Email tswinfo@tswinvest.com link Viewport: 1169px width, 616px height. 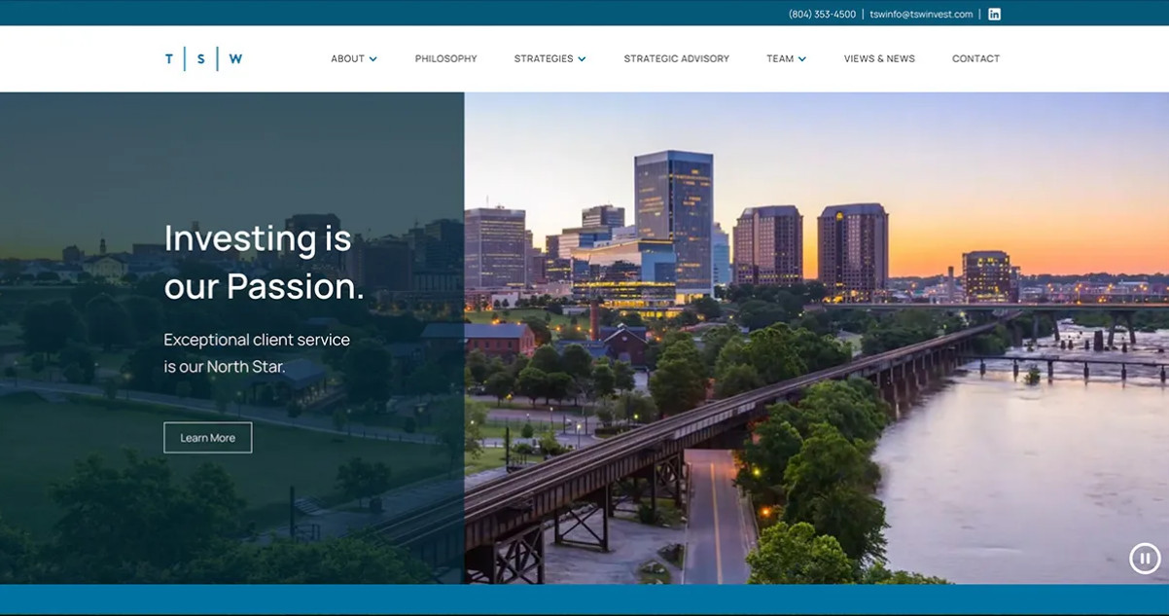(922, 15)
